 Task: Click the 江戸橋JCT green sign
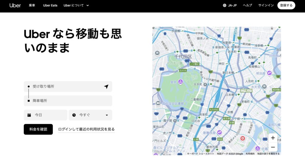point(246,91)
